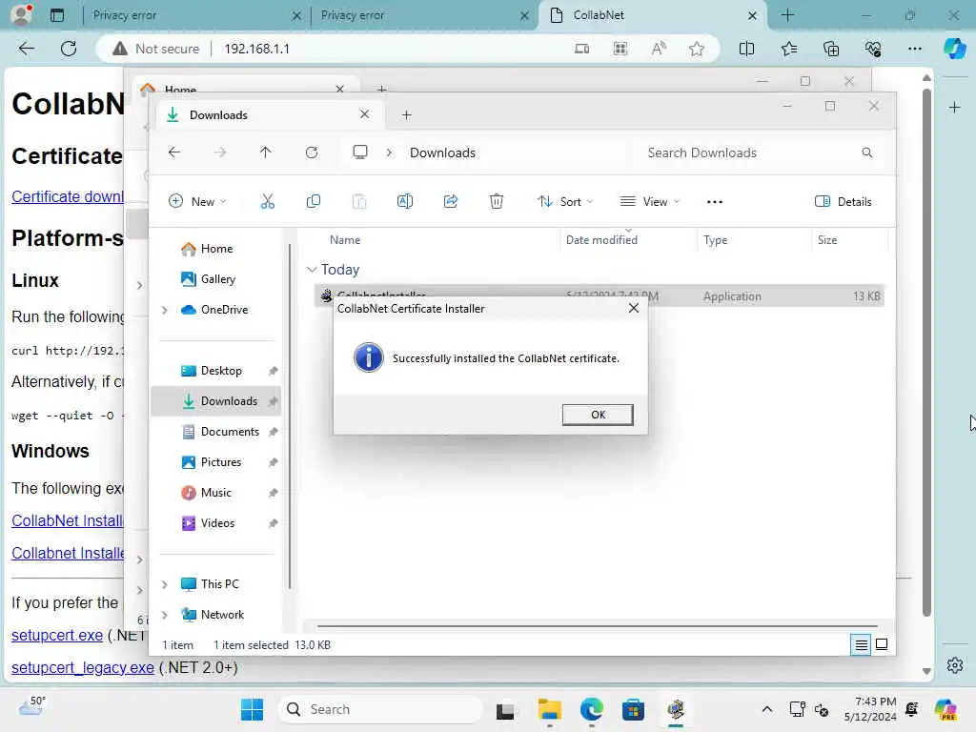
Task: Close the CollabNet Certificate Installer dialog with X
Action: (634, 308)
